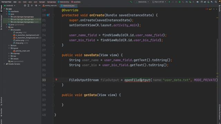
Task: Click the red error bulb on line 33
Action: 56,80
